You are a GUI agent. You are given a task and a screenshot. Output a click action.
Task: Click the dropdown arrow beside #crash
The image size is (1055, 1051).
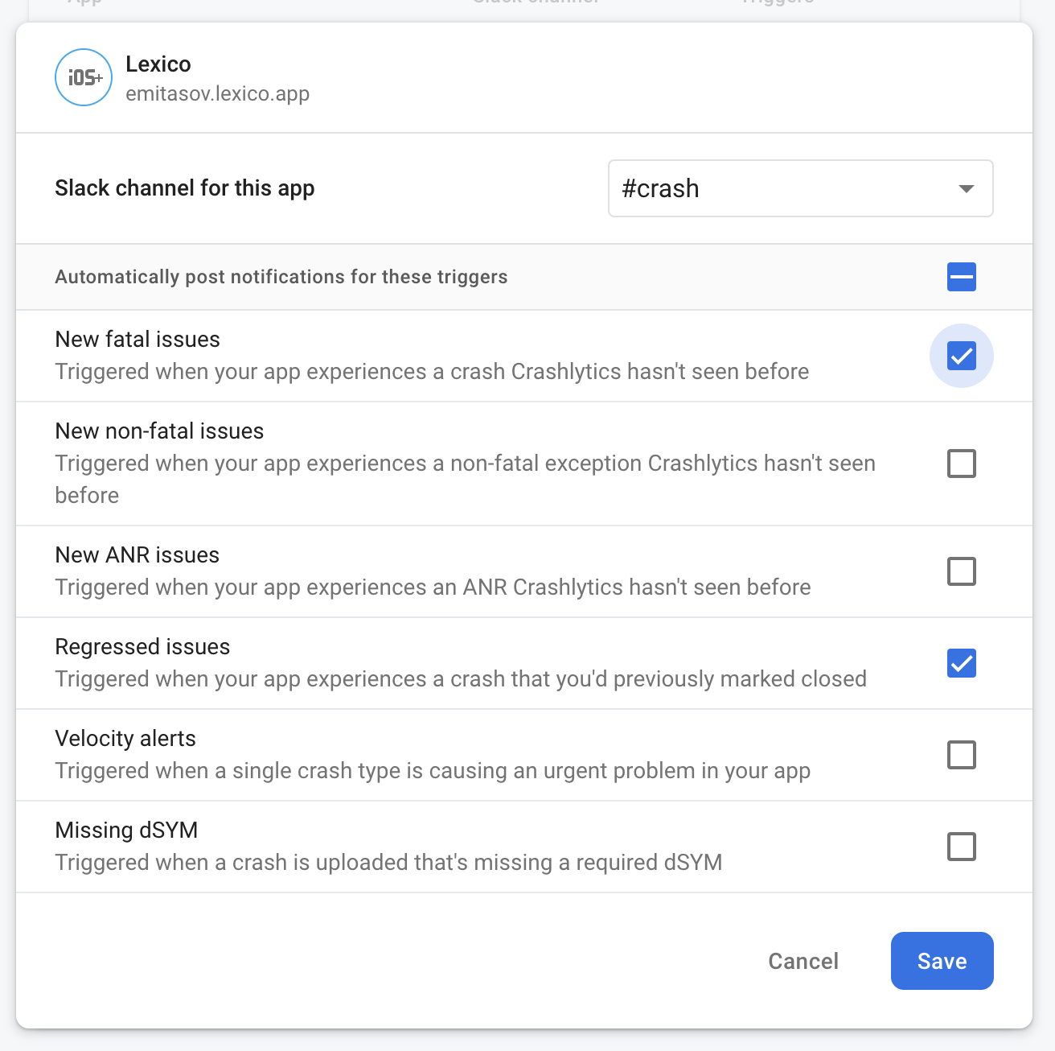[x=966, y=189]
